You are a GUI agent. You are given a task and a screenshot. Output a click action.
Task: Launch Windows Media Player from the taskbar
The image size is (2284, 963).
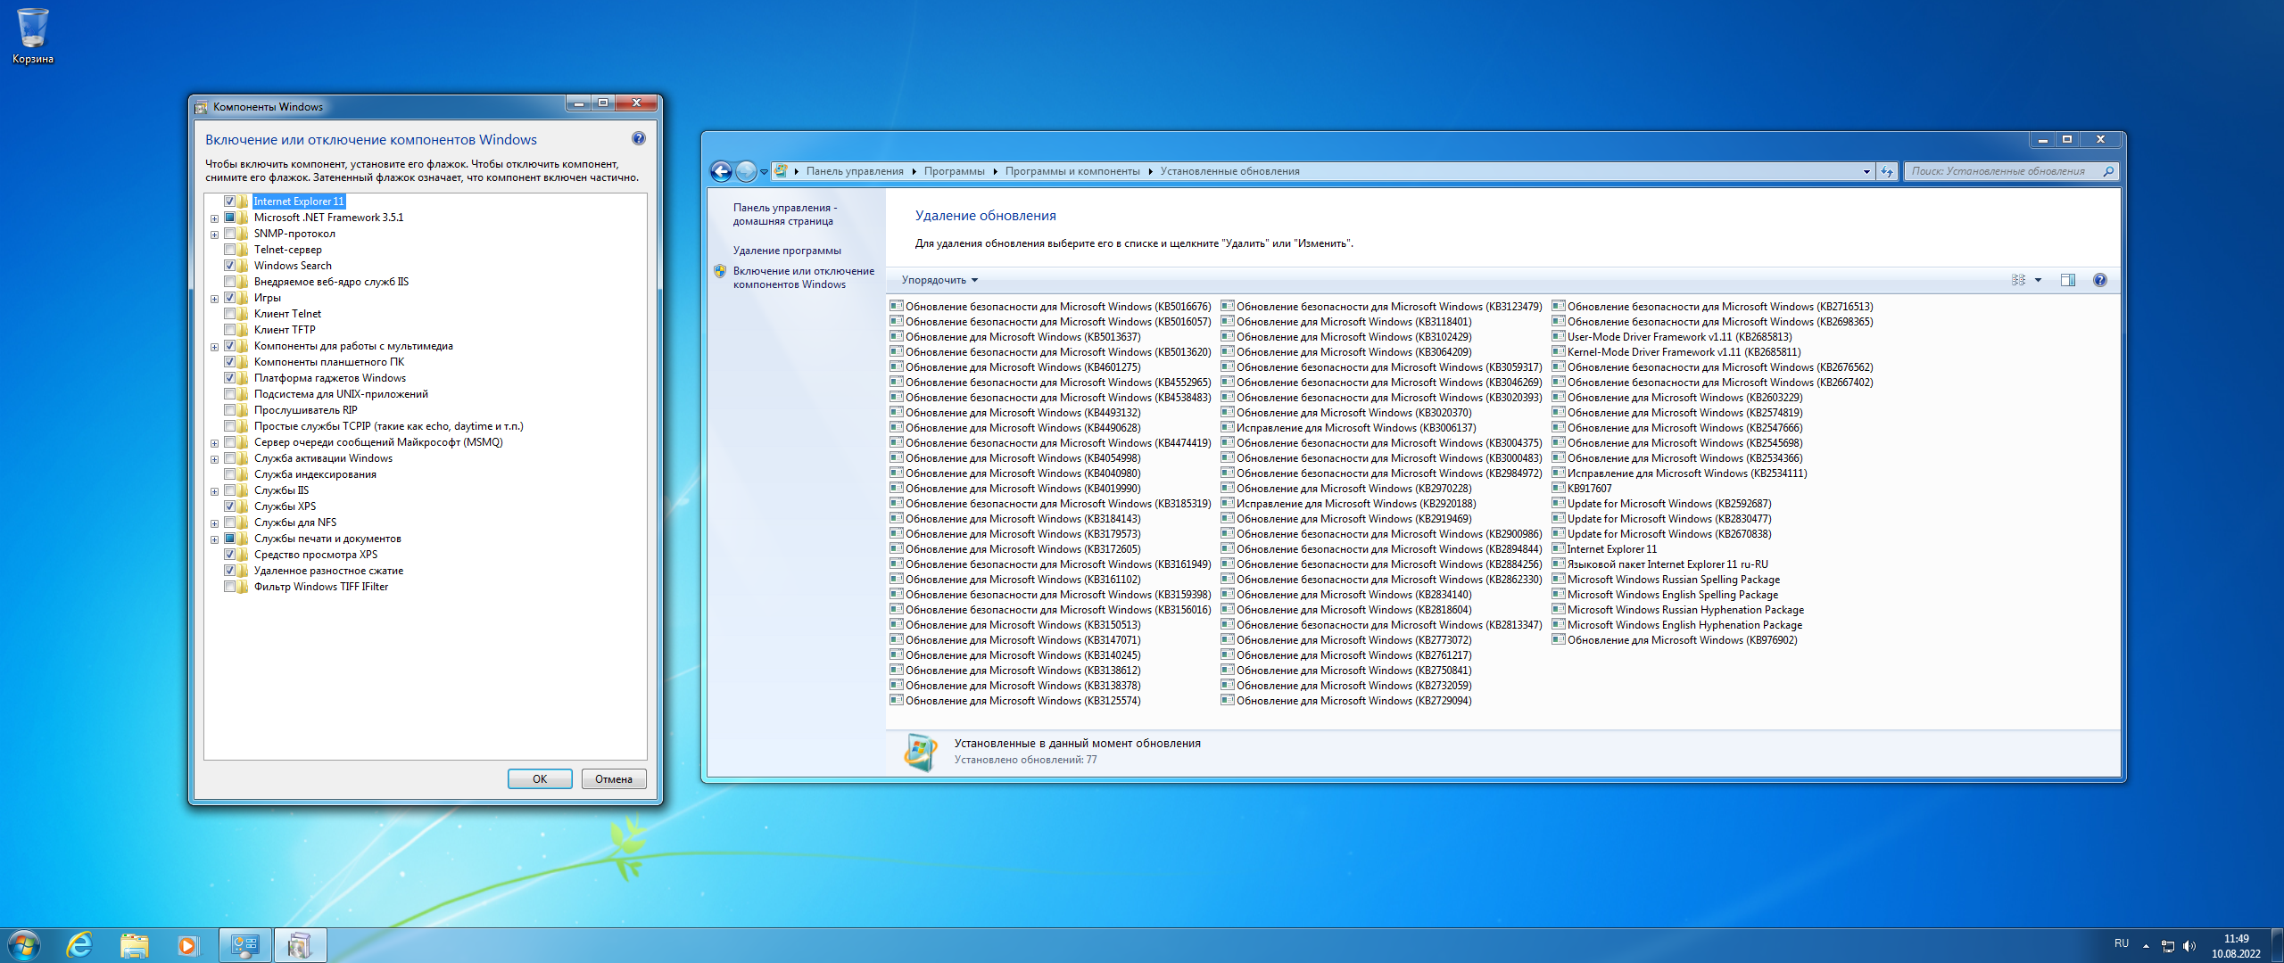point(188,945)
